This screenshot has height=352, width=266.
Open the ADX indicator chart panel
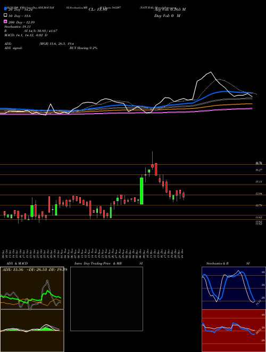tap(32, 288)
